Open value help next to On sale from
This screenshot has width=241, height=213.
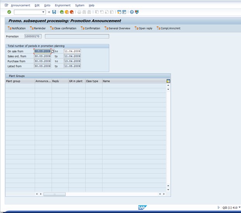click(x=53, y=51)
